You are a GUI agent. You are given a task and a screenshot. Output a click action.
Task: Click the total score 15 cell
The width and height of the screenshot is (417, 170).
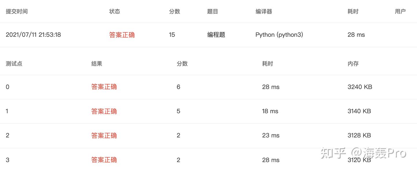coord(172,35)
